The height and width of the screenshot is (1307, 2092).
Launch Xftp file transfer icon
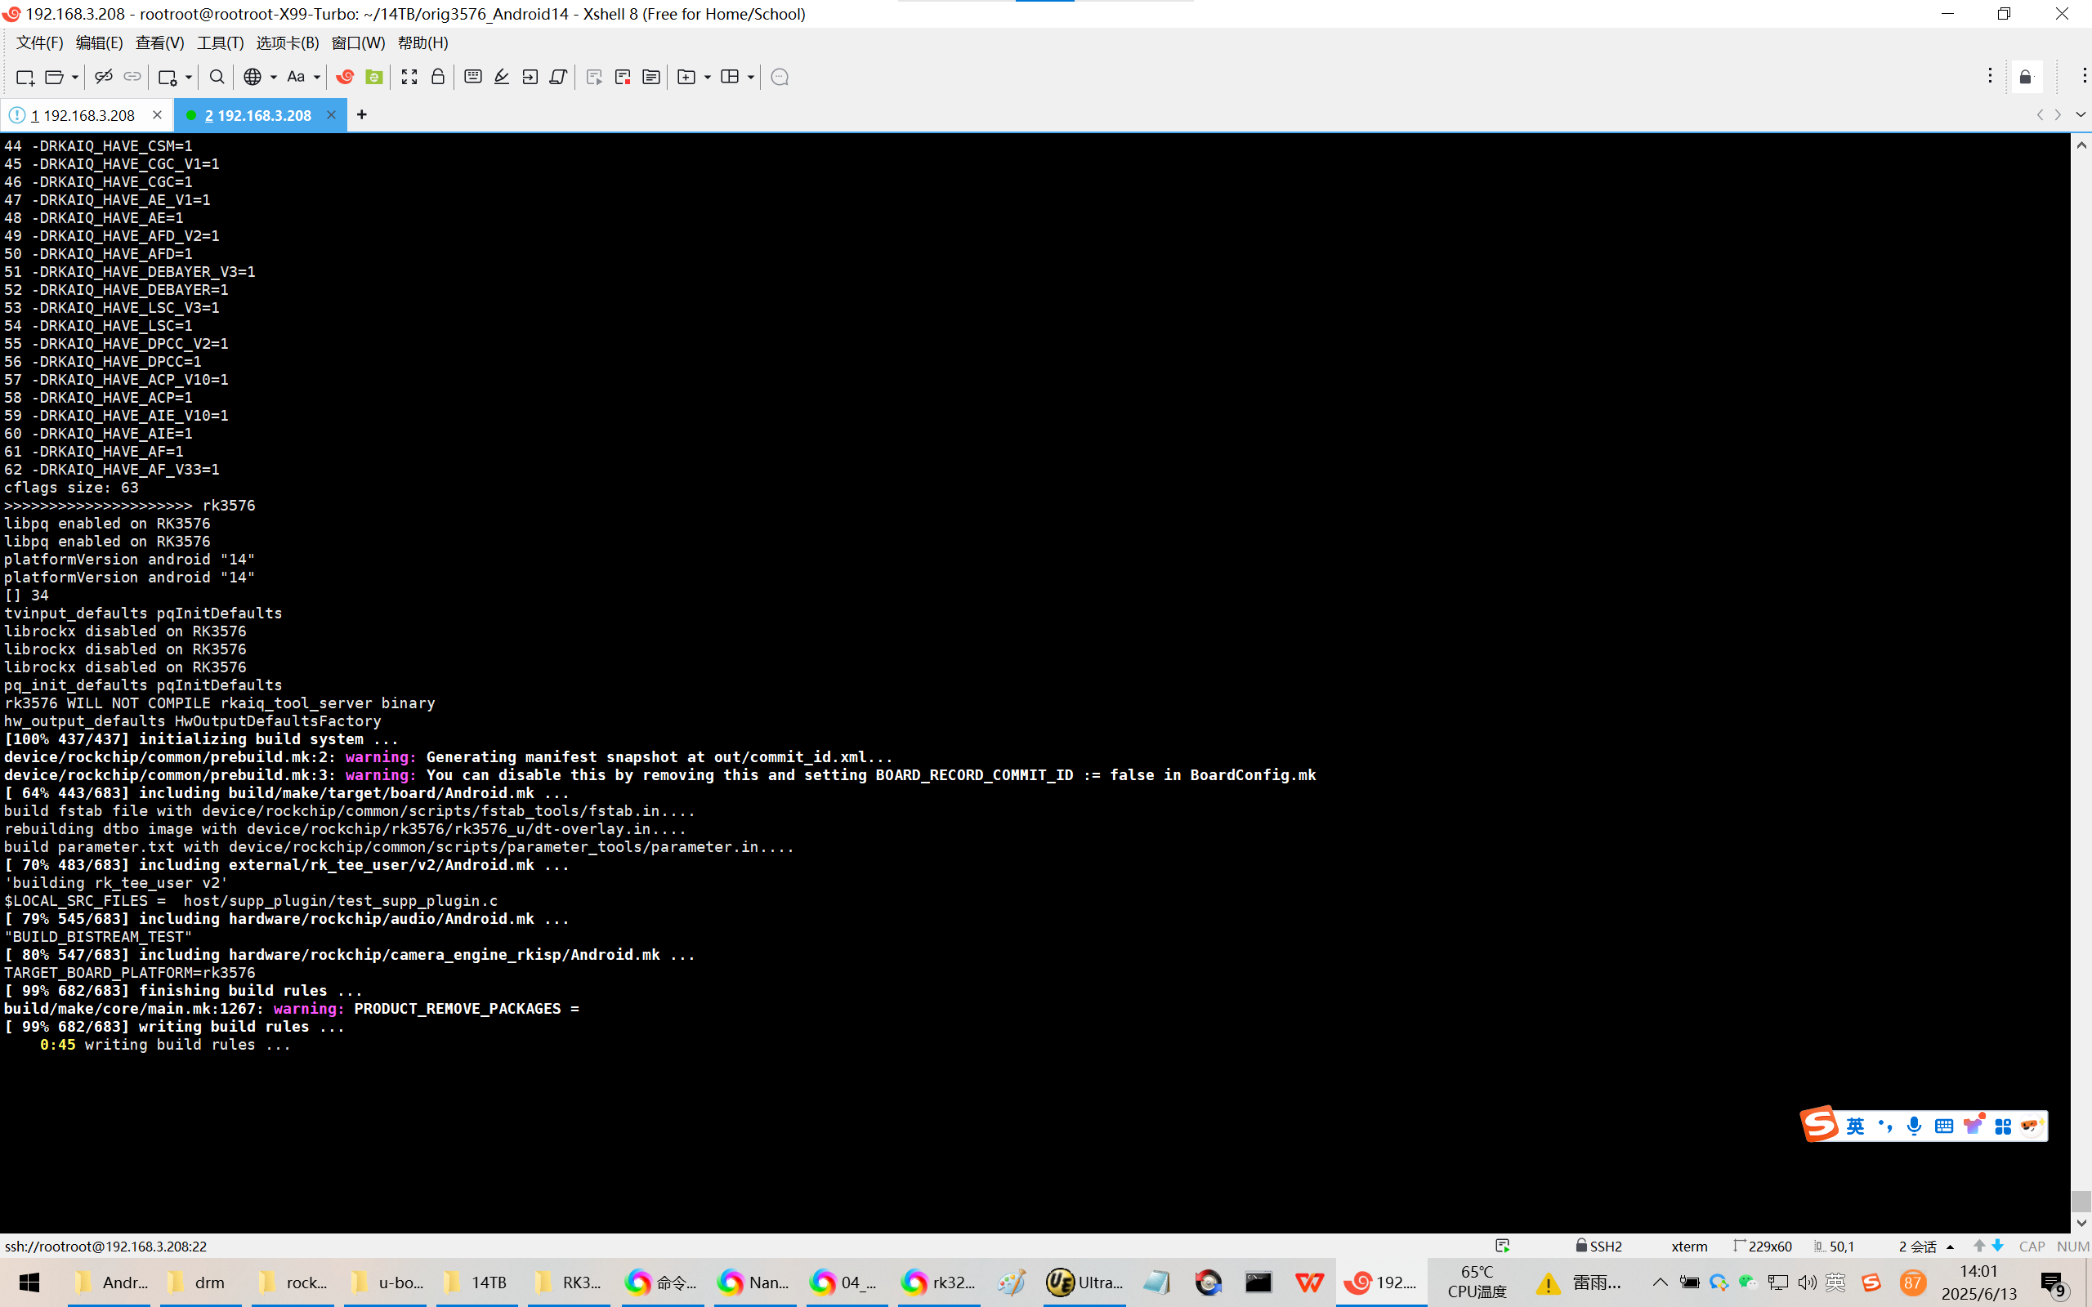373,77
